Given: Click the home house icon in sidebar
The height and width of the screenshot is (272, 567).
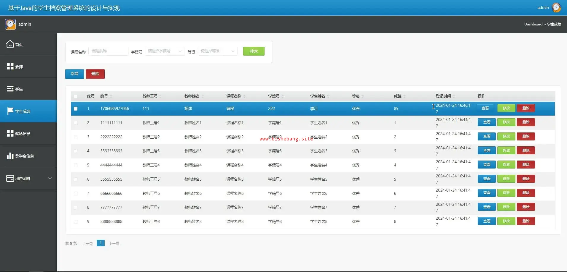Looking at the screenshot, I should click(10, 44).
